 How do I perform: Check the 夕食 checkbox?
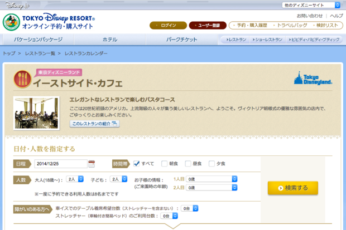212,164
